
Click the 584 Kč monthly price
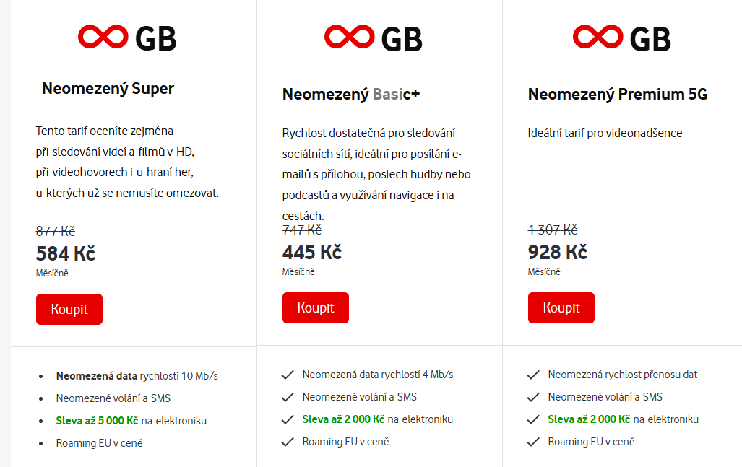tap(66, 254)
